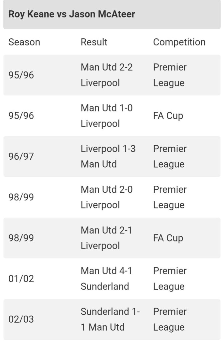
Task: Click the Sunderland 1-1 Man Utd result
Action: (110, 319)
